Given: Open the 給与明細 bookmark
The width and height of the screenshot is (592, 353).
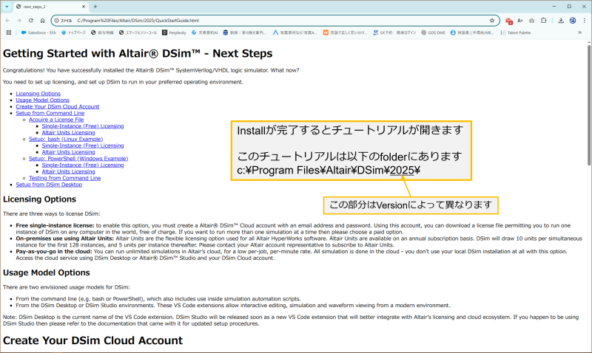Looking at the screenshot, I should 102,32.
